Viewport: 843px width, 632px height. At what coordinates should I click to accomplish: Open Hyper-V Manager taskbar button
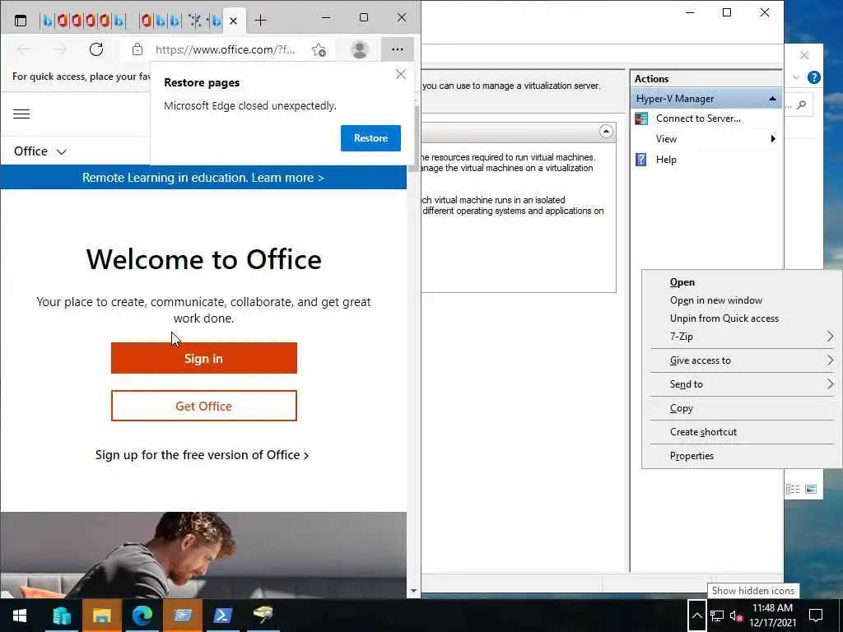183,616
